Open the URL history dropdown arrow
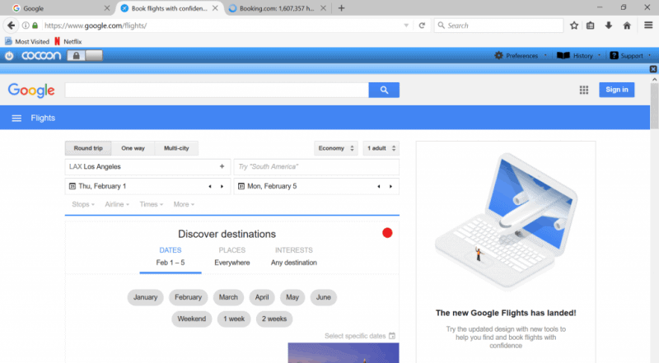659x363 pixels. click(406, 26)
